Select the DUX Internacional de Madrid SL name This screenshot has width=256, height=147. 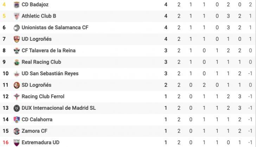59,108
